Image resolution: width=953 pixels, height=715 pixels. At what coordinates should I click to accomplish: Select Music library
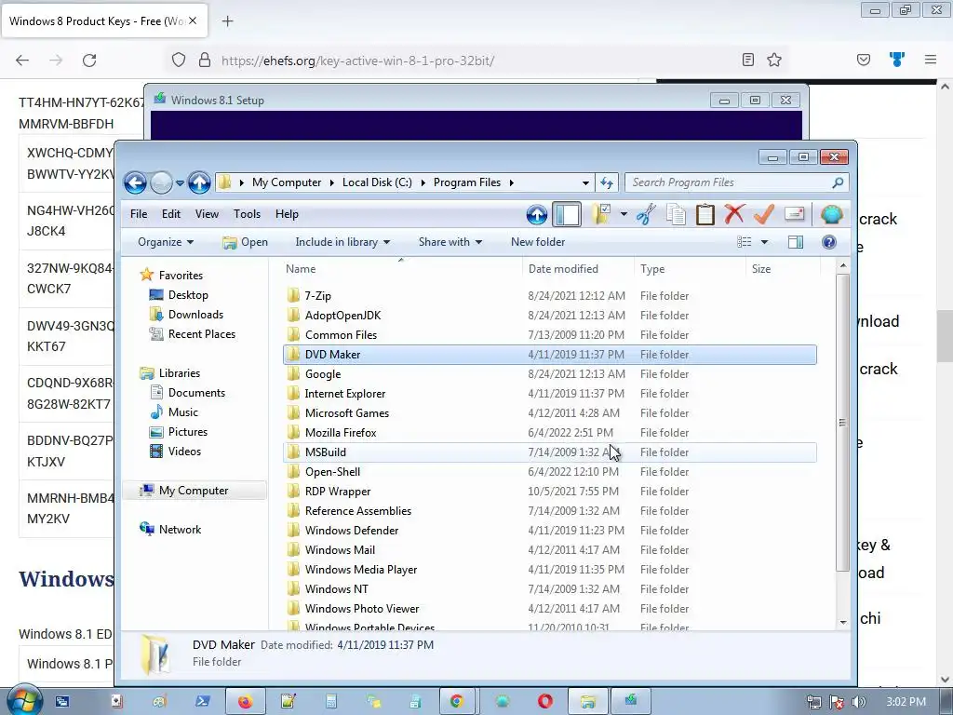tap(183, 412)
